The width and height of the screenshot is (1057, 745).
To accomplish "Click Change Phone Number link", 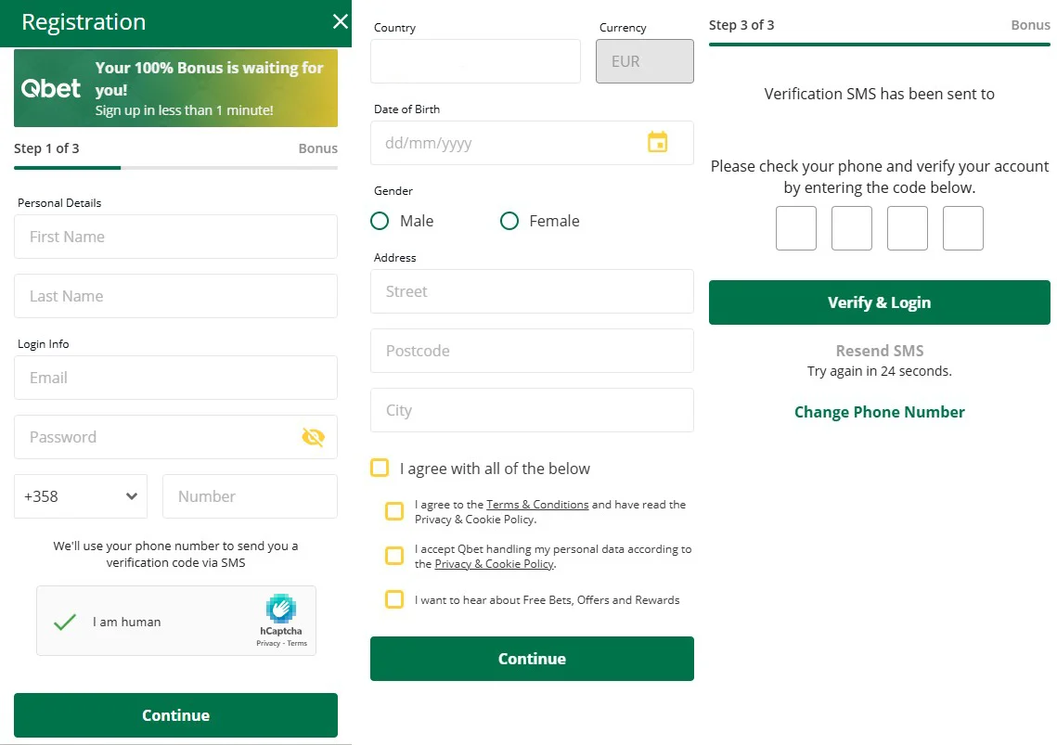I will pos(879,412).
